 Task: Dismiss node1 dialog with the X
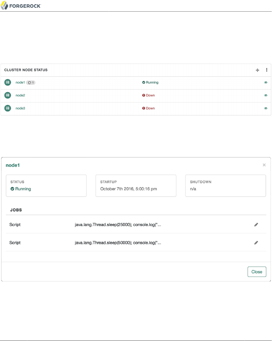(x=264, y=165)
